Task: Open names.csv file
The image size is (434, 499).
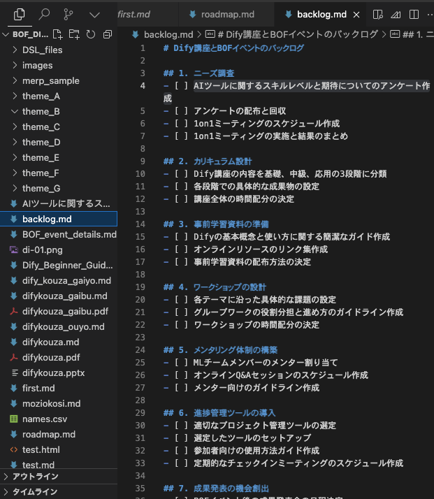Action: pos(59,419)
